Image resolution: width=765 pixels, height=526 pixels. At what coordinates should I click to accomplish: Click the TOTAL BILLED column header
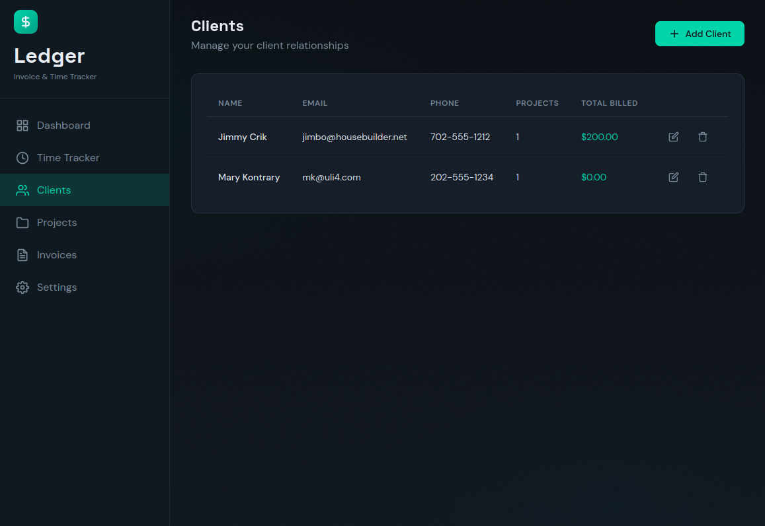pyautogui.click(x=610, y=103)
